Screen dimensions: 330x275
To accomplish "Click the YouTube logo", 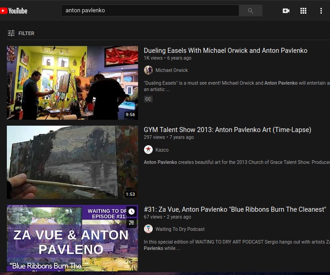I will [x=14, y=11].
